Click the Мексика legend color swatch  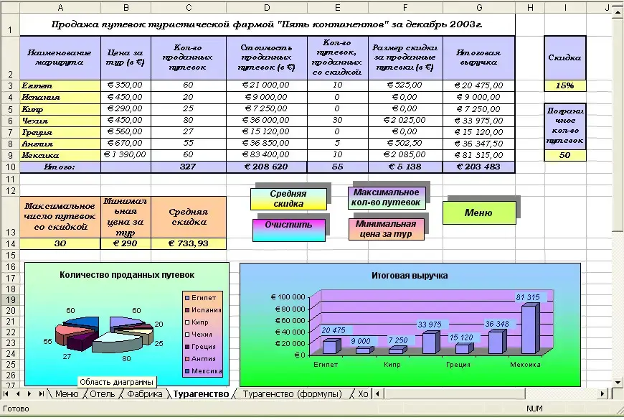[x=186, y=371]
